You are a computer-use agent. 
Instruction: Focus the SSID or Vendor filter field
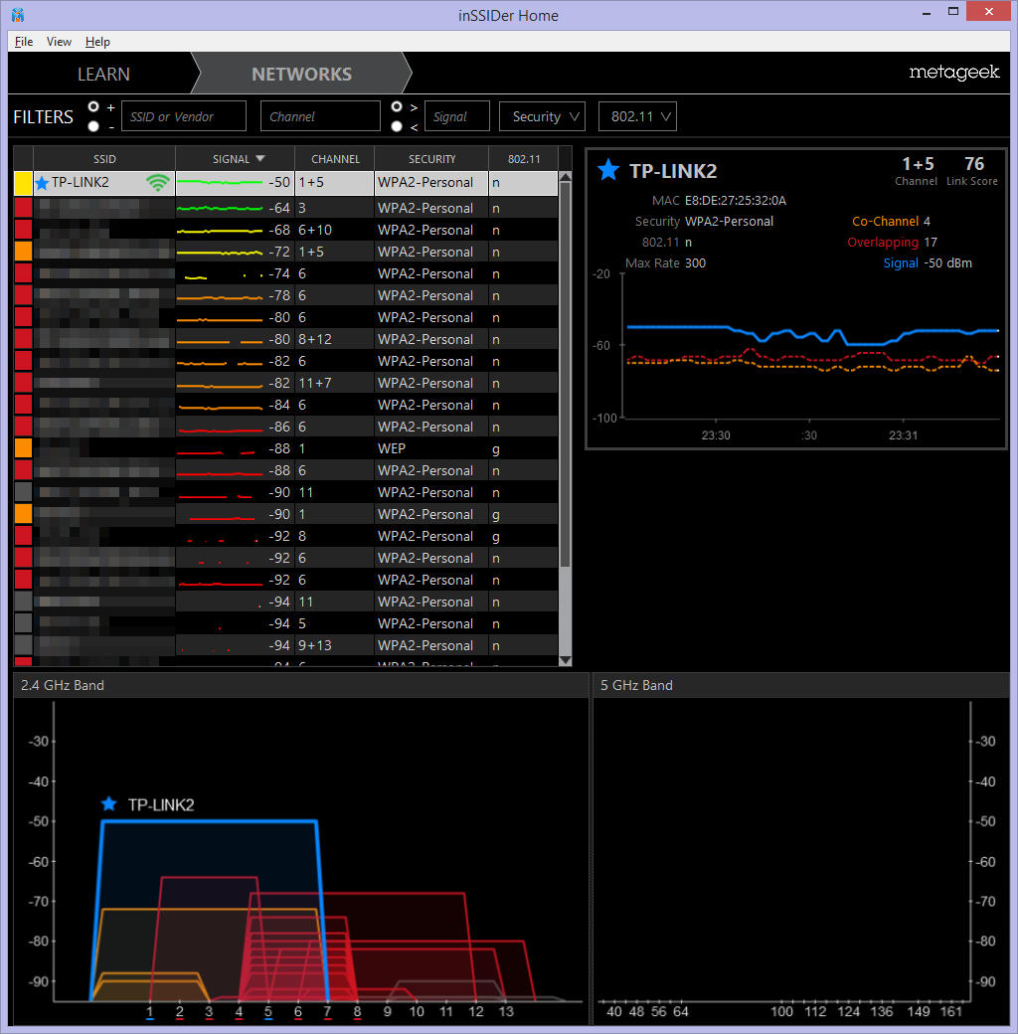tap(184, 116)
